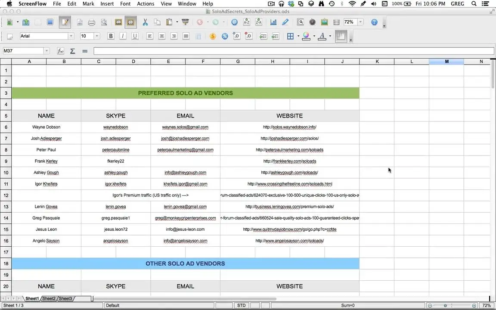Cut selection with scissors icon
This screenshot has height=310, width=496.
[145, 22]
